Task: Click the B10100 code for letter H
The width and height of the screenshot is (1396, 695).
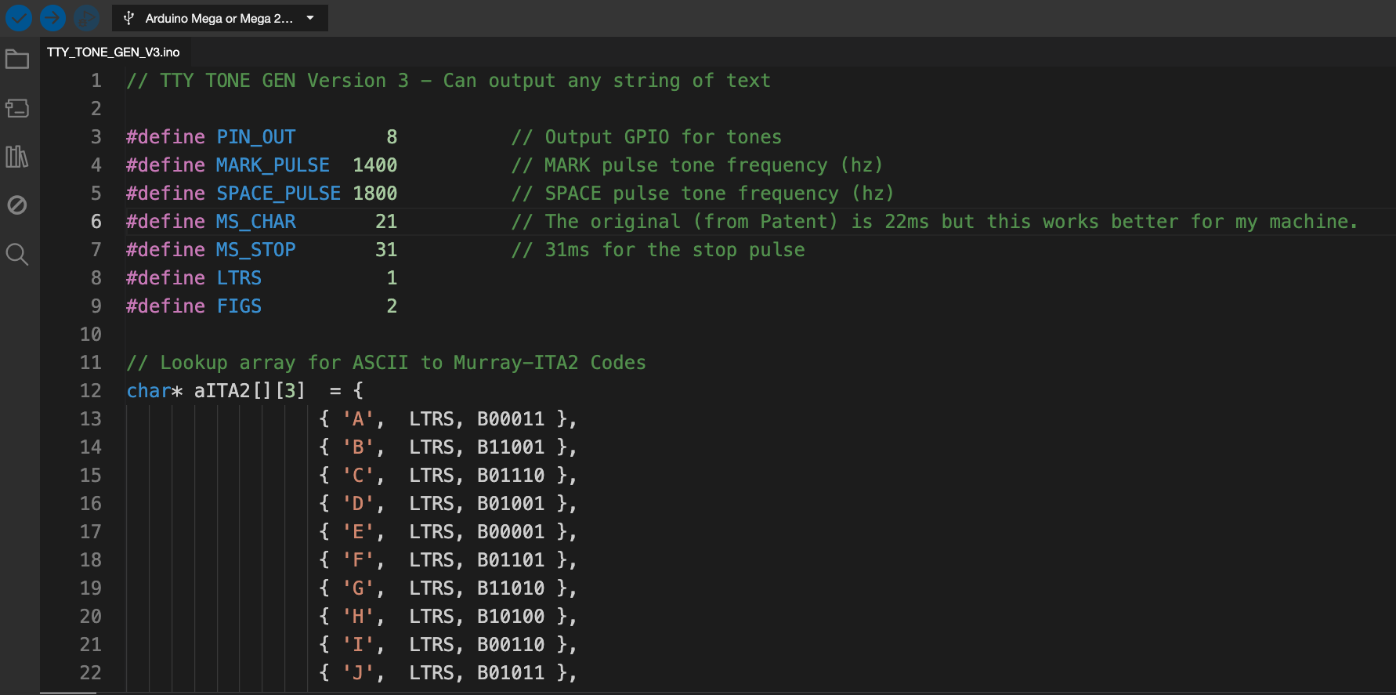Action: point(511,617)
